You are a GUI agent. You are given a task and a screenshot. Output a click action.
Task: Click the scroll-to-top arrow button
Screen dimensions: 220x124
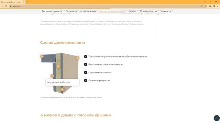point(217,118)
